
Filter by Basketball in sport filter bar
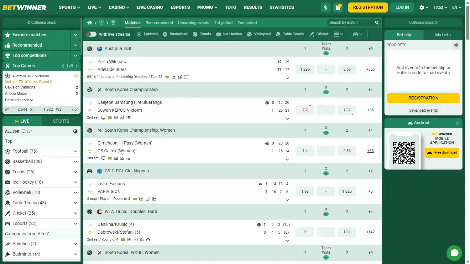175,34
